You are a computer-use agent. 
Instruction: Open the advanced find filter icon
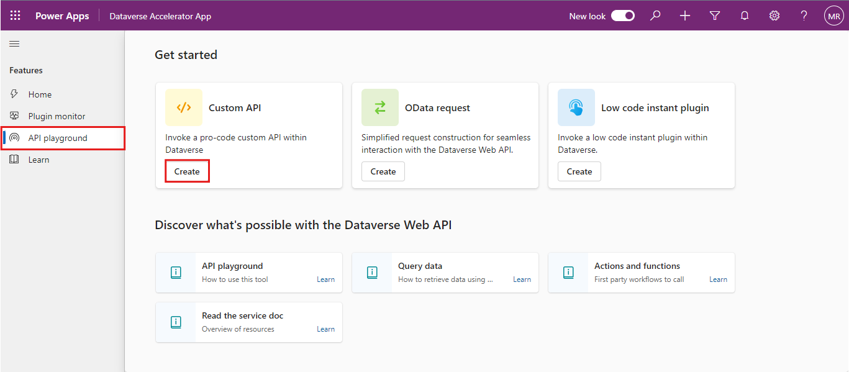(x=715, y=16)
